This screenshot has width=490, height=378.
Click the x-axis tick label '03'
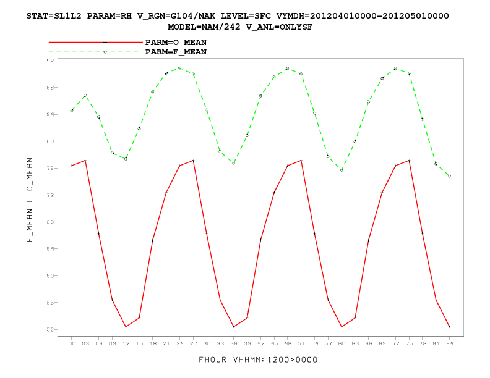85,343
